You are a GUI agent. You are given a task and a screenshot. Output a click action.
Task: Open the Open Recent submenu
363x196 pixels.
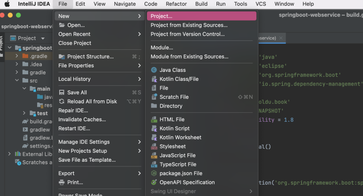pos(99,34)
